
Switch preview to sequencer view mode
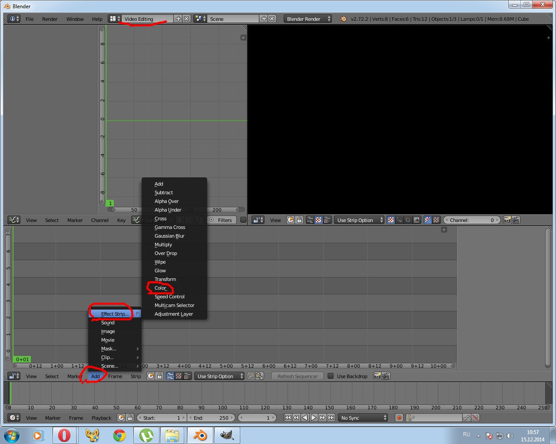pyautogui.click(x=310, y=220)
